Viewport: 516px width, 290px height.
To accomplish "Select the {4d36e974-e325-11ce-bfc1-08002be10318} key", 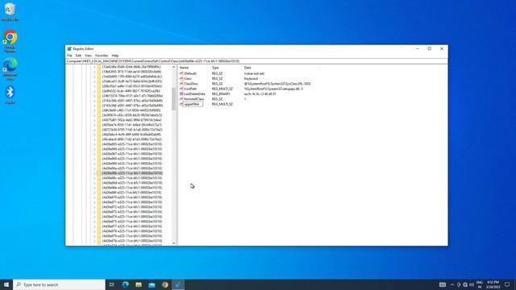I will point(131,217).
